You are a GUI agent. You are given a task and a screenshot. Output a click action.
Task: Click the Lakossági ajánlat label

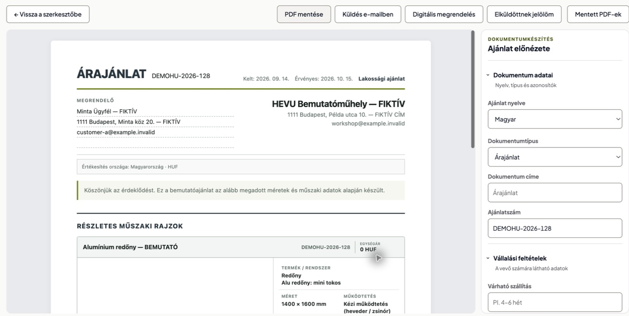click(382, 79)
